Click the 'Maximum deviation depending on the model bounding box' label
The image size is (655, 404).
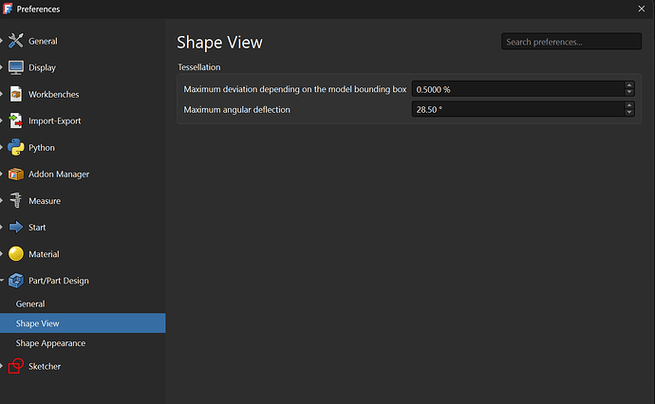295,89
